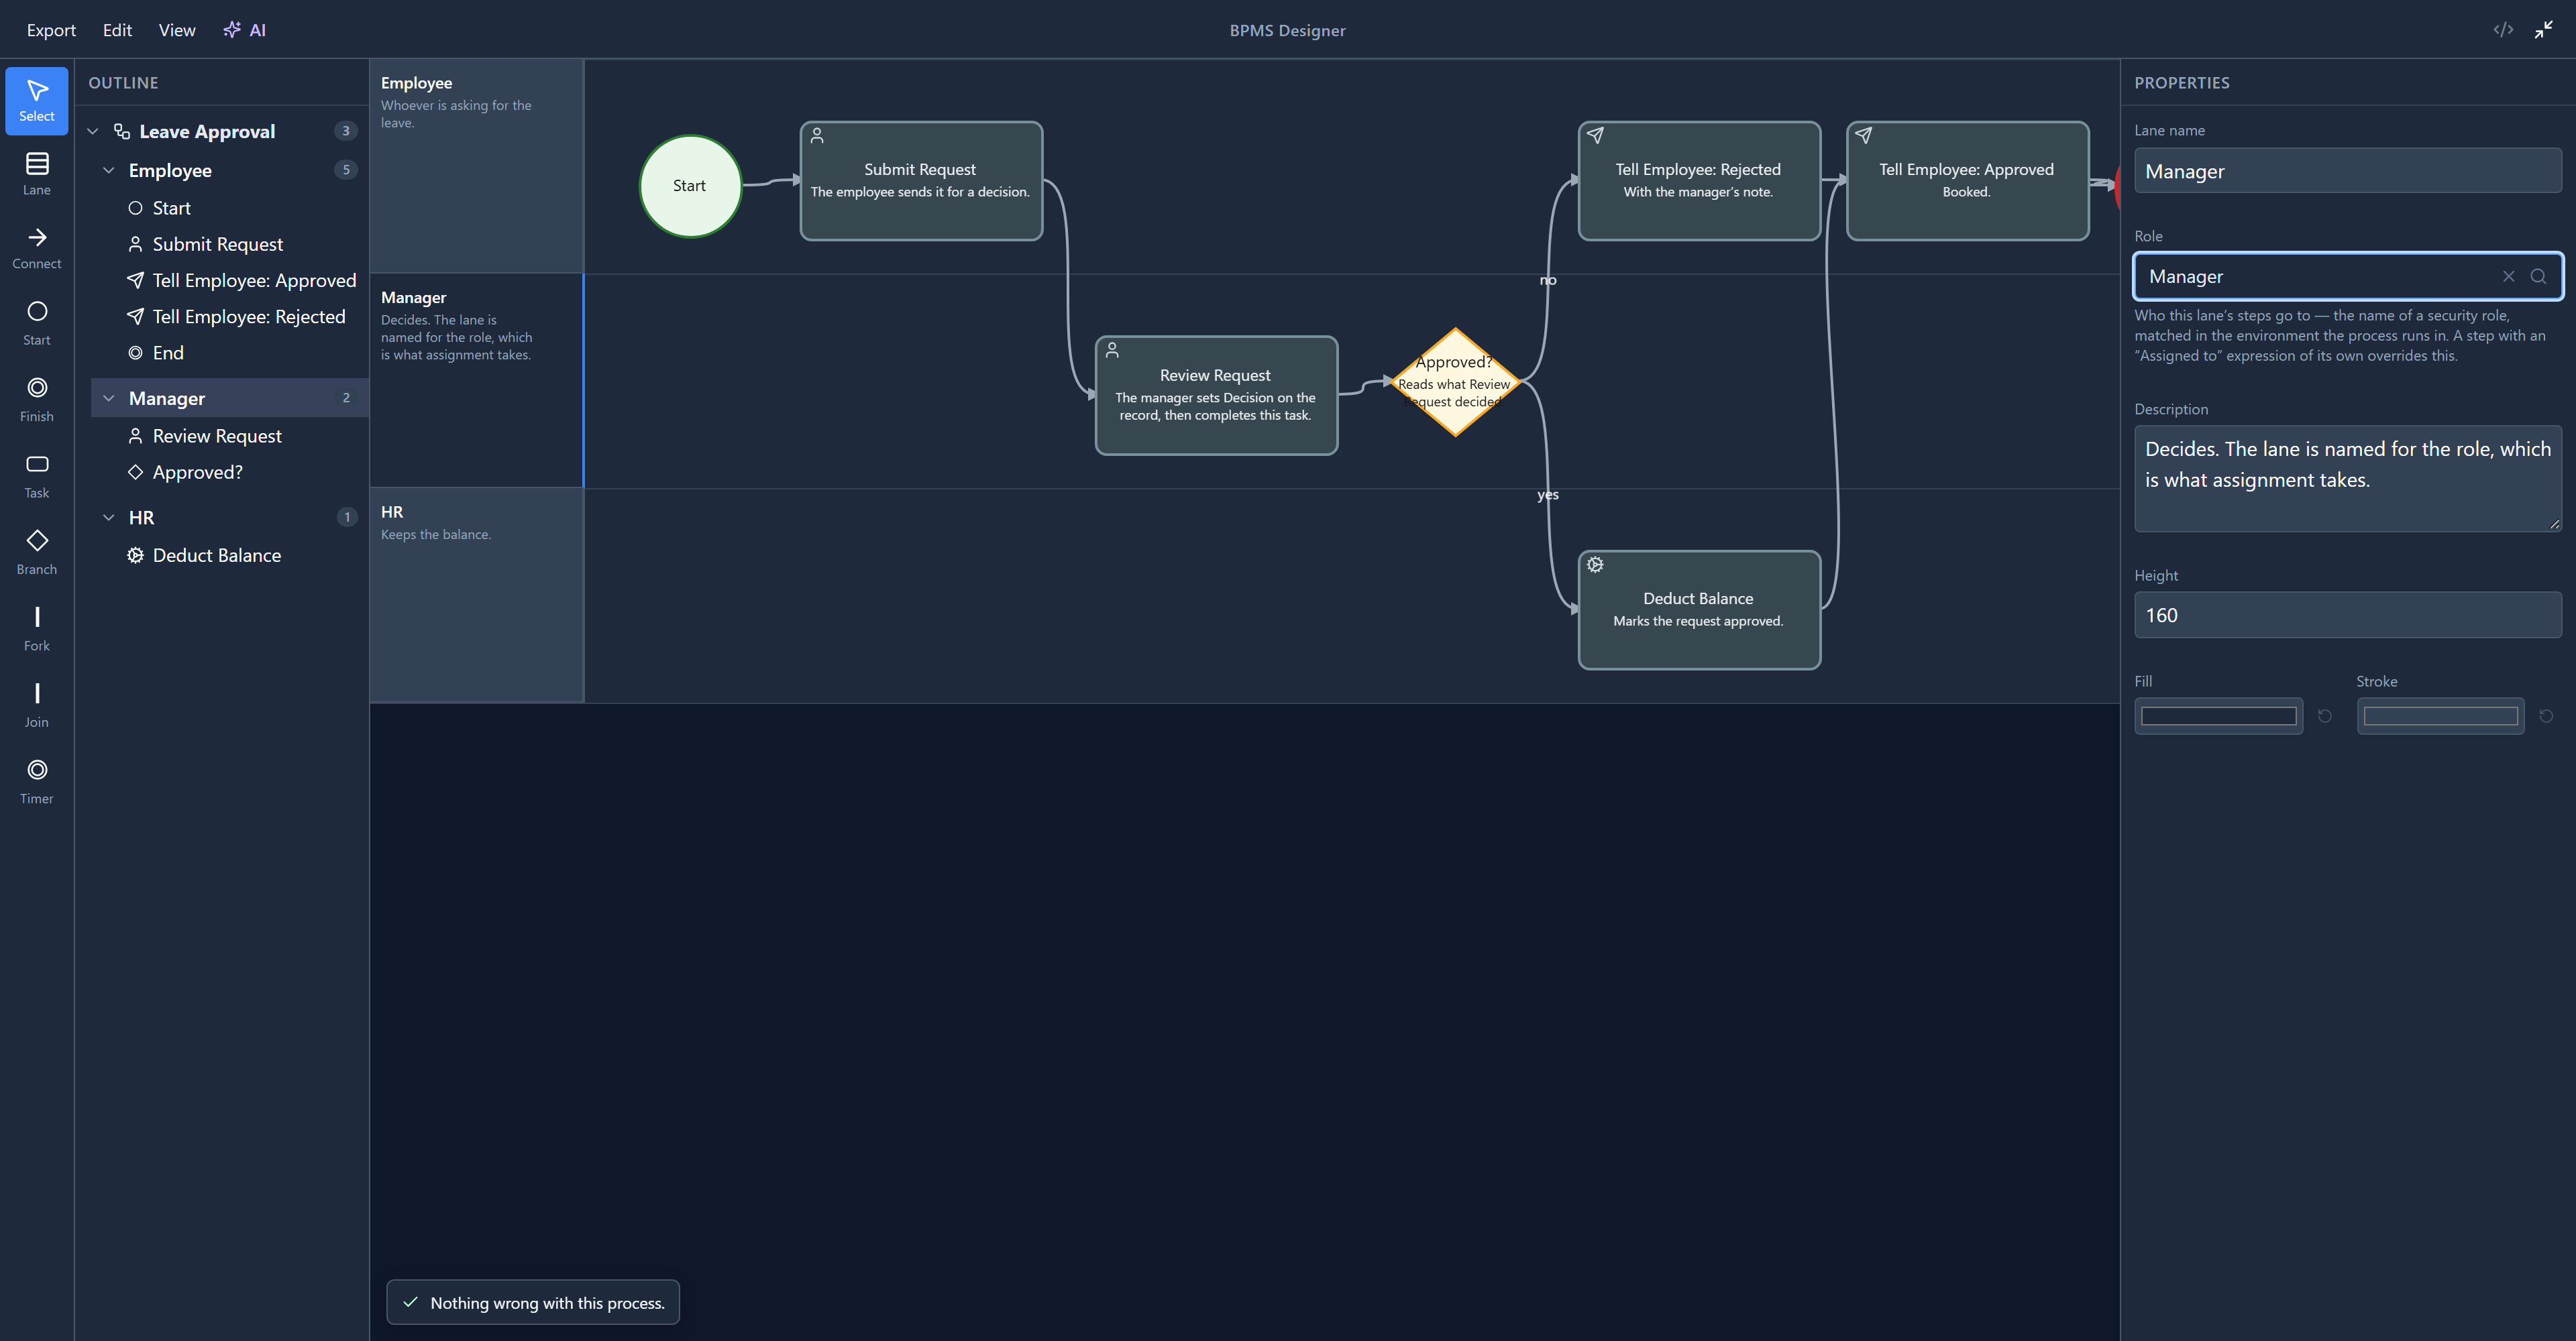
Task: Click the Description text area
Action: (x=2347, y=479)
